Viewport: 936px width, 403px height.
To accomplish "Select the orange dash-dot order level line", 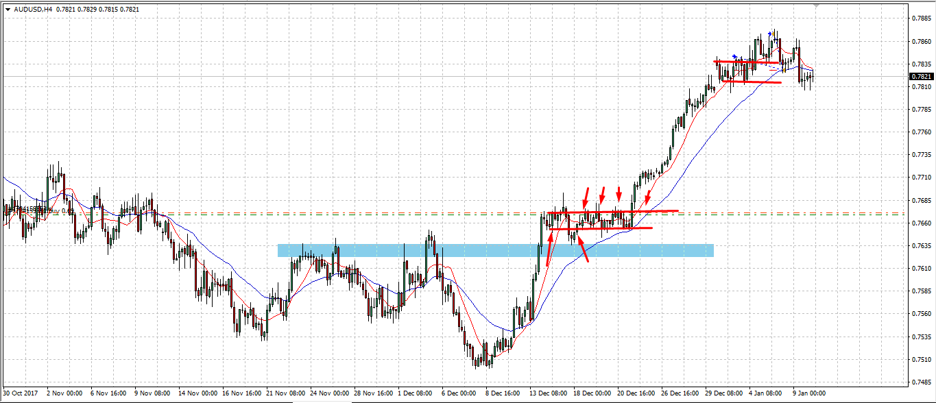I will 453,213.
